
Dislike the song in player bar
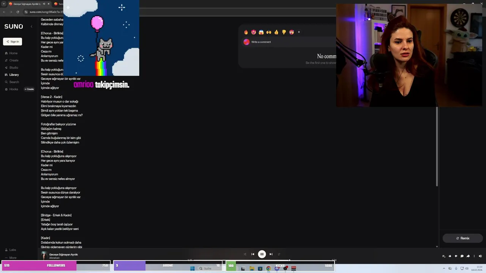(456, 256)
